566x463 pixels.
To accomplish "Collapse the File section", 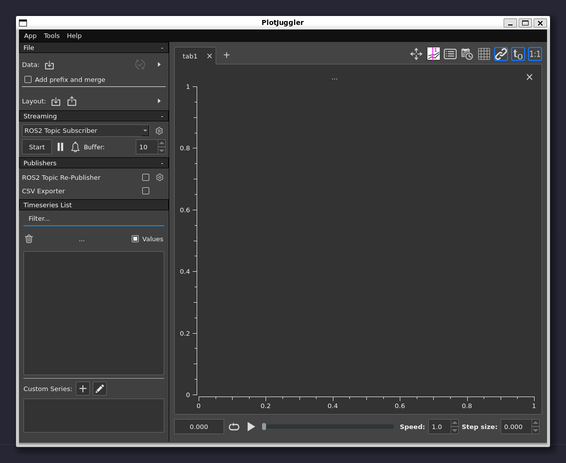I will click(x=162, y=47).
